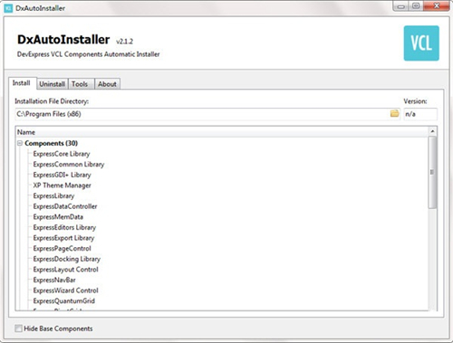Click the Installation File Directory field
The width and height of the screenshot is (453, 343).
tap(202, 114)
